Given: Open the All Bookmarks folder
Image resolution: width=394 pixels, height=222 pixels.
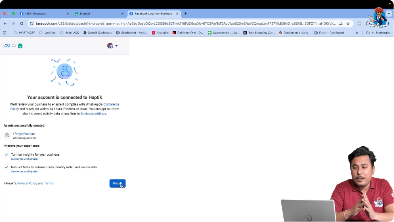Looking at the screenshot, I should pos(378,33).
